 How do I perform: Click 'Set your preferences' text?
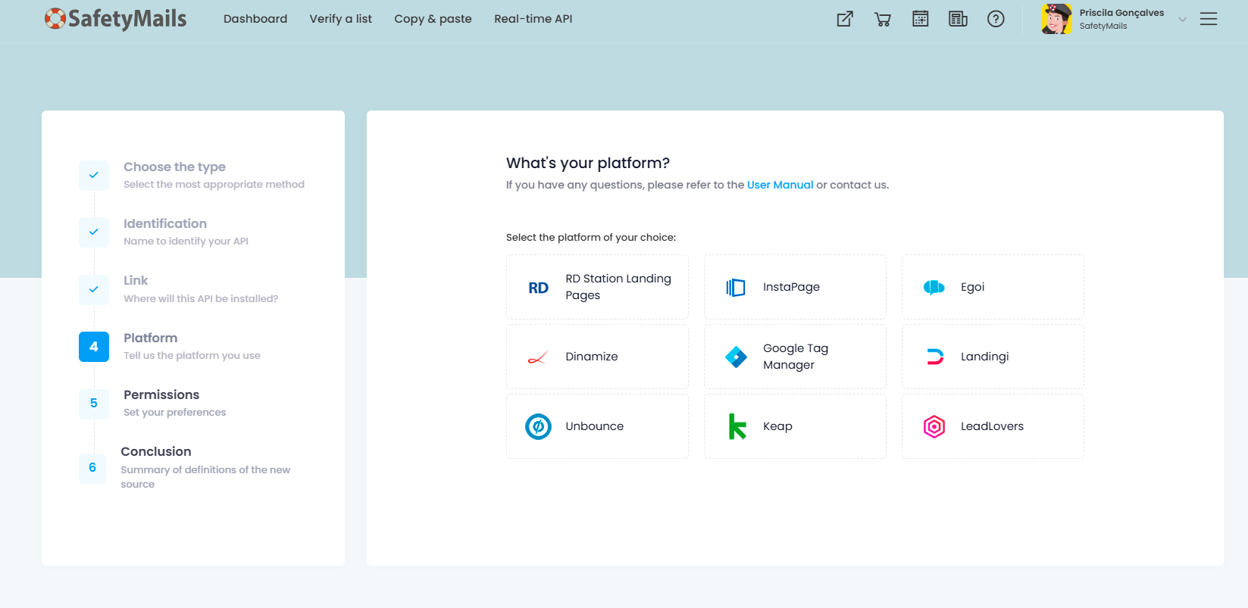click(174, 412)
